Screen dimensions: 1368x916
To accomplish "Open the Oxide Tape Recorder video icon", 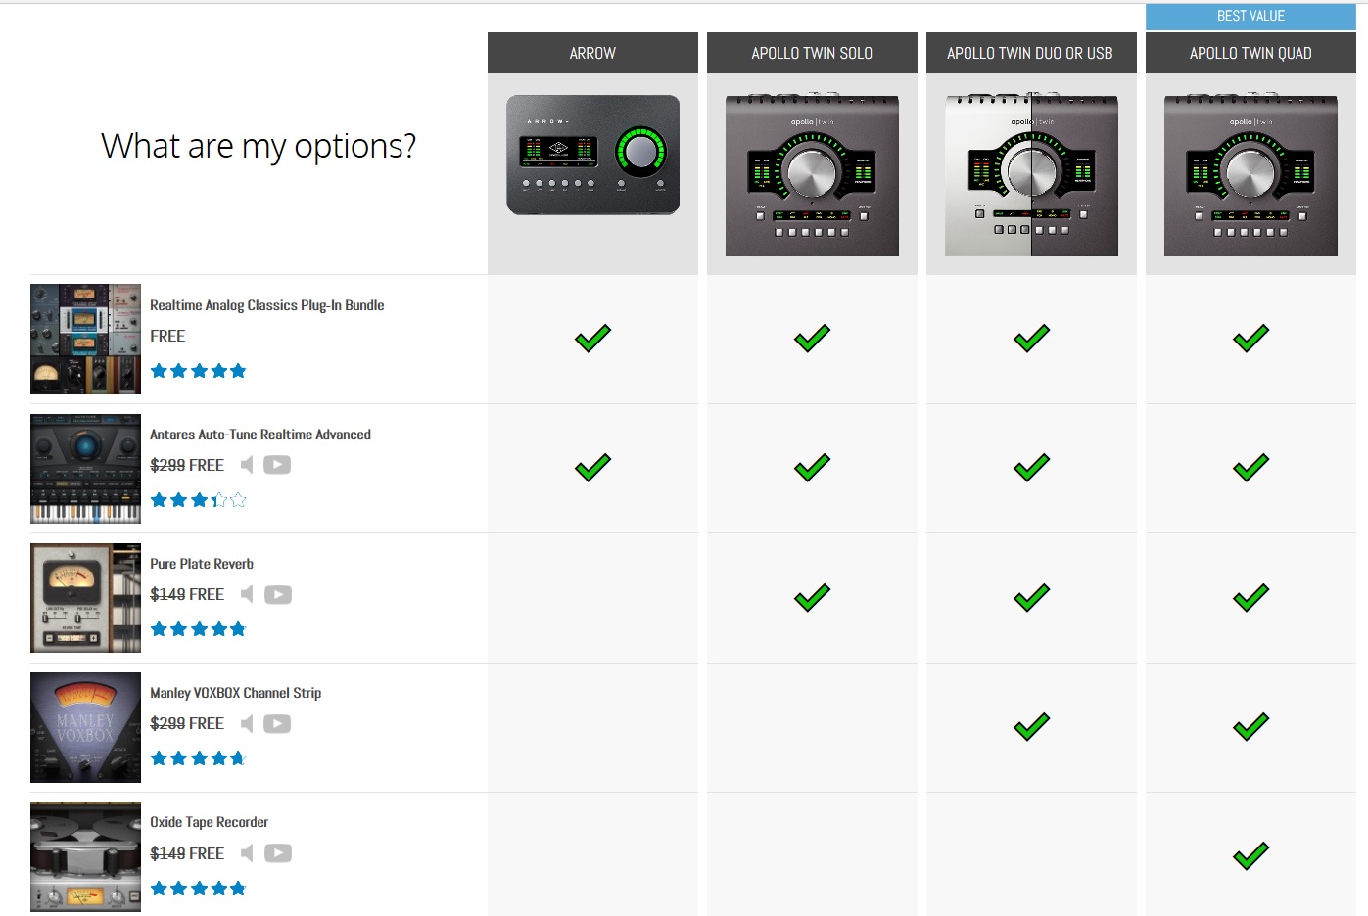I will click(277, 853).
